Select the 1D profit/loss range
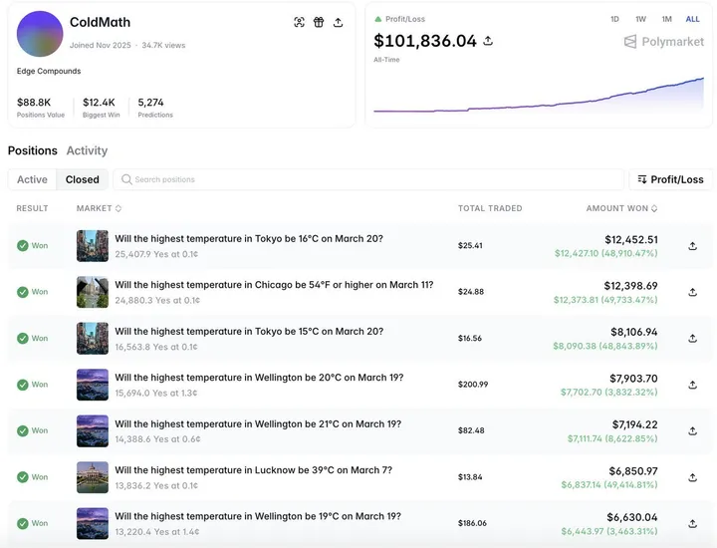The width and height of the screenshot is (717, 548). [614, 19]
